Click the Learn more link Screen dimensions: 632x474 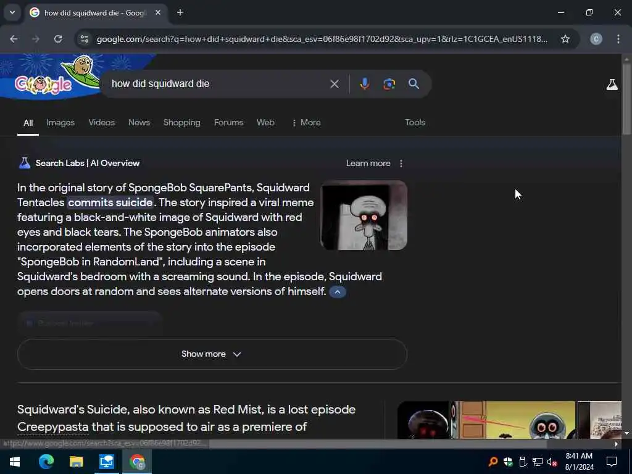point(368,163)
